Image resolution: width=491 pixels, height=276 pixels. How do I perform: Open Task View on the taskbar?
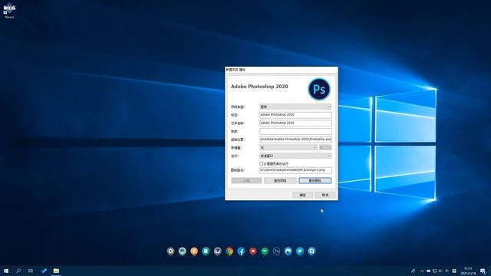(31, 271)
